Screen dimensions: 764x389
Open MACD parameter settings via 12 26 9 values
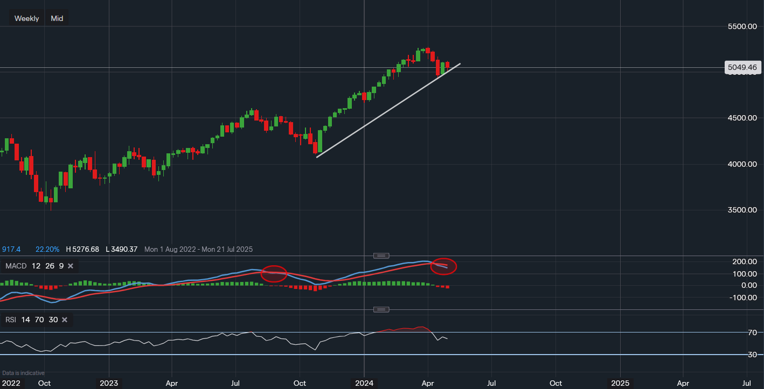48,265
